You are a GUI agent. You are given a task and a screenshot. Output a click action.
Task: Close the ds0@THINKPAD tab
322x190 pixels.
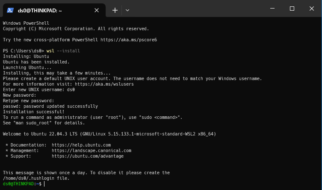coord(97,10)
